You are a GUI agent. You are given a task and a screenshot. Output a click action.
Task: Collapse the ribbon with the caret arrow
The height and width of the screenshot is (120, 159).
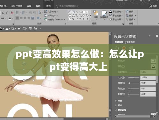click(158, 24)
